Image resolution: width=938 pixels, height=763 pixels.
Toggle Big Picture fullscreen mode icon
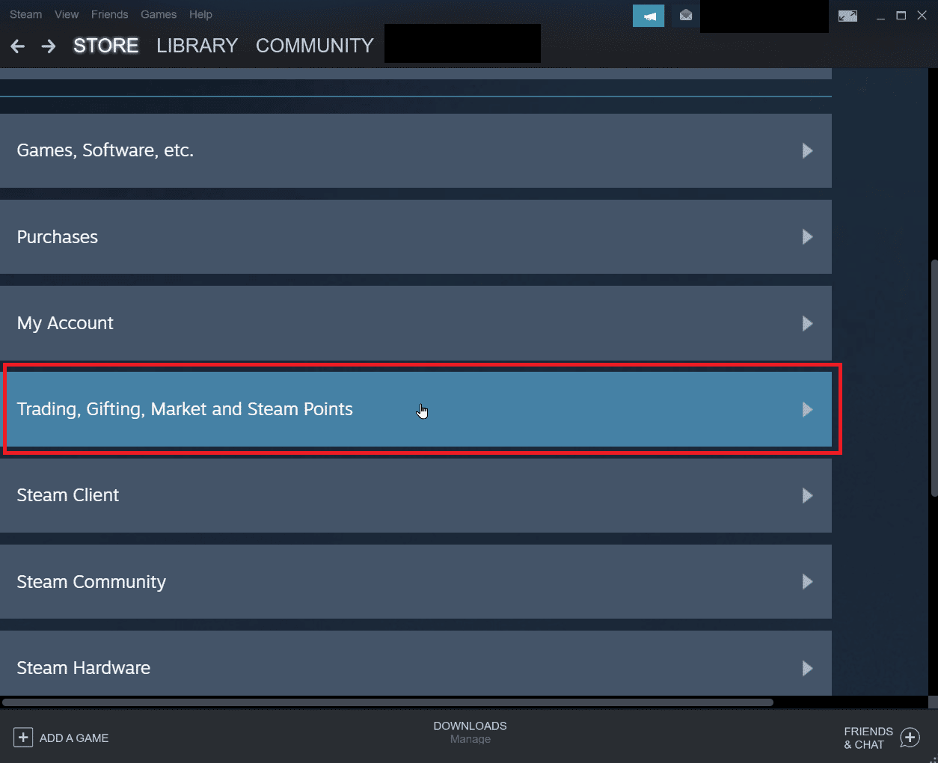(847, 15)
